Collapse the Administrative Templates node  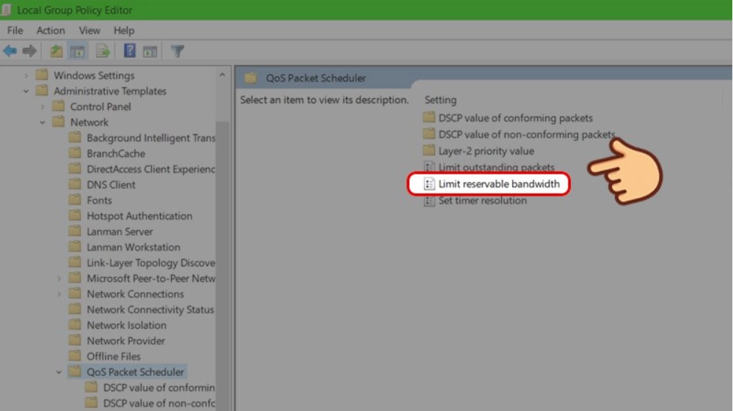coord(26,91)
